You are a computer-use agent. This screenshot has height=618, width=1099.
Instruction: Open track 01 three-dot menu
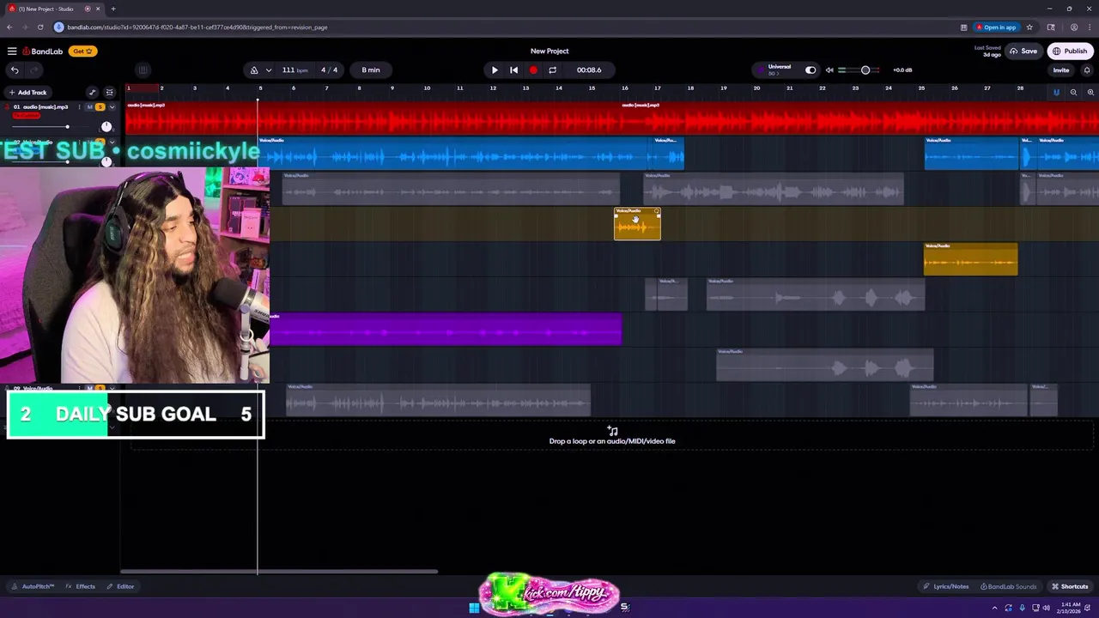click(x=79, y=107)
